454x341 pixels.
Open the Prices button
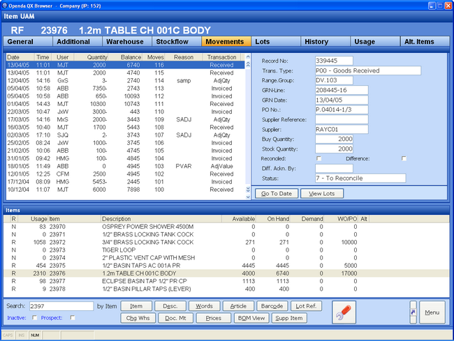(x=214, y=318)
